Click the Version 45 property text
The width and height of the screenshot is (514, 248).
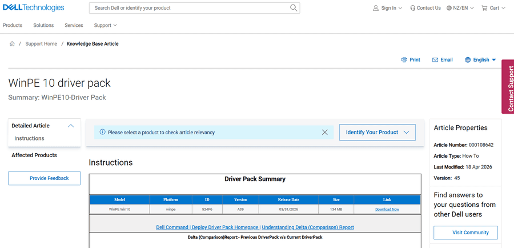(447, 178)
